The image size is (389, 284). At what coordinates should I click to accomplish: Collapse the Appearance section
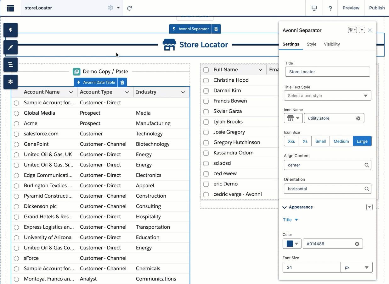tap(285, 207)
